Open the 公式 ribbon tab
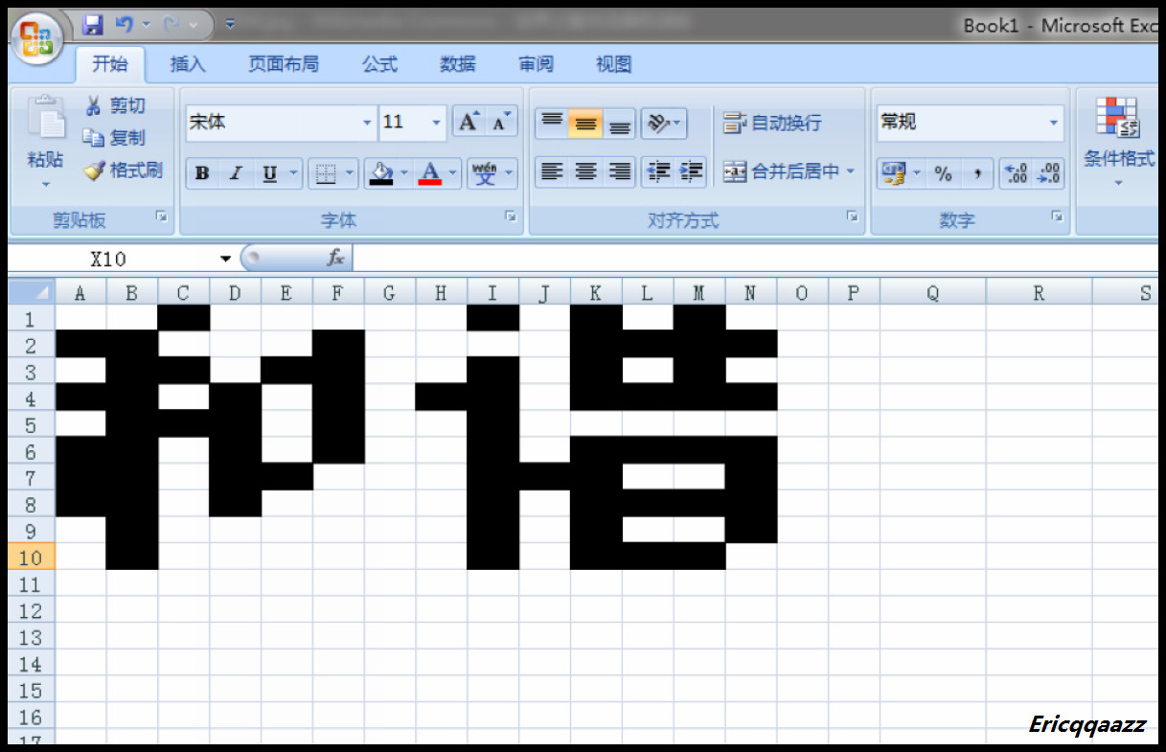 [379, 64]
